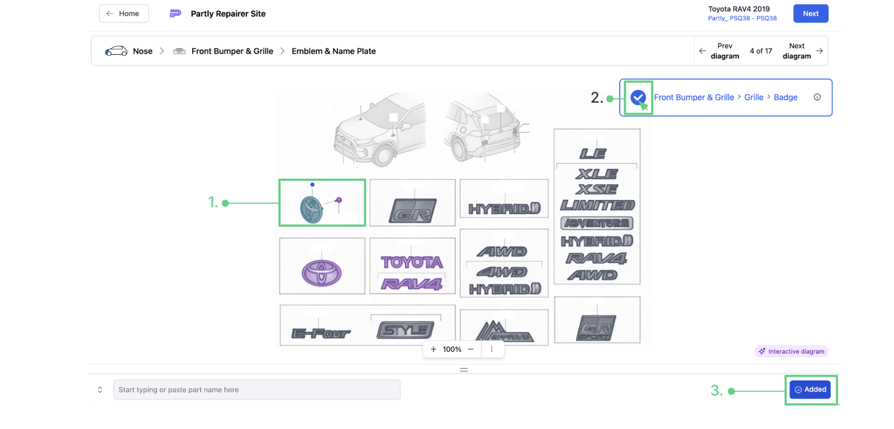Click the car Nose breadcrumb icon
Screen dimensions: 894x429
[x=116, y=51]
